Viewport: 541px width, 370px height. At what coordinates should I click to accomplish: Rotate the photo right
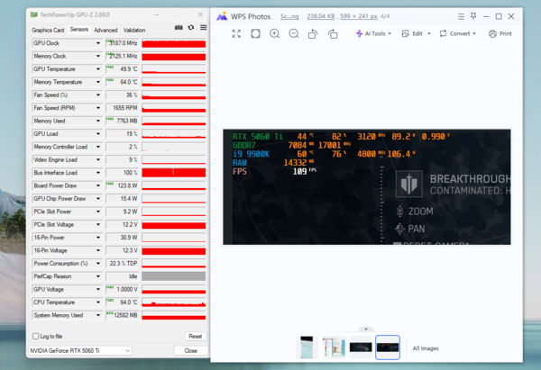(333, 34)
